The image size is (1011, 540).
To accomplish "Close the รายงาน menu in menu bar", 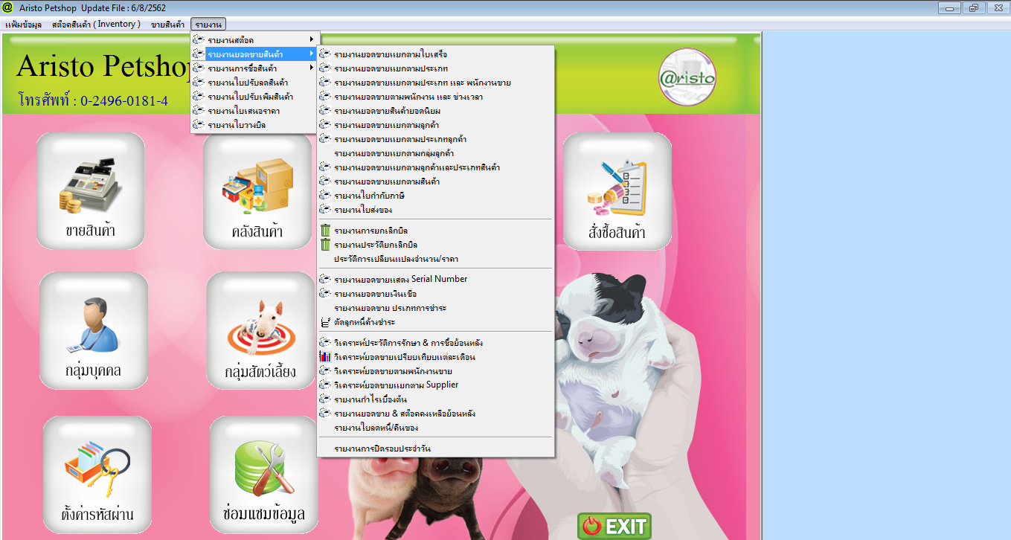I will 208,24.
